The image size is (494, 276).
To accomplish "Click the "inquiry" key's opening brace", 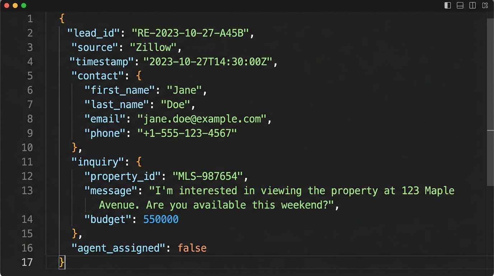I will (139, 162).
